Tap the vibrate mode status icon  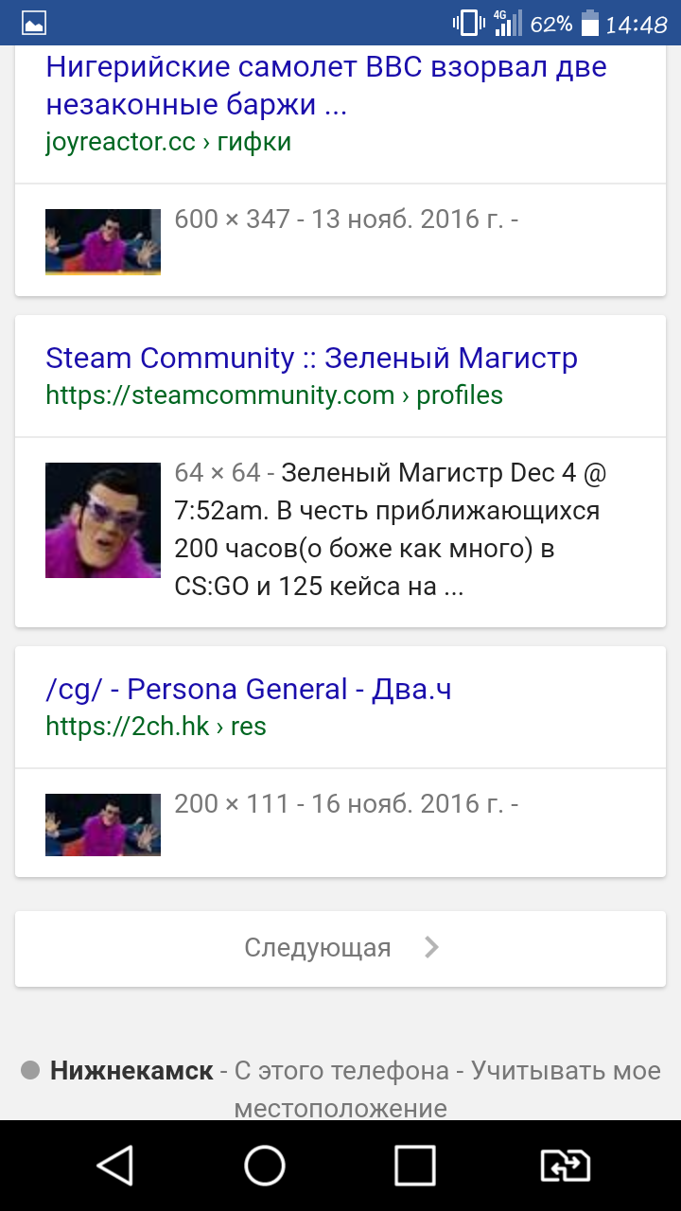(x=467, y=24)
